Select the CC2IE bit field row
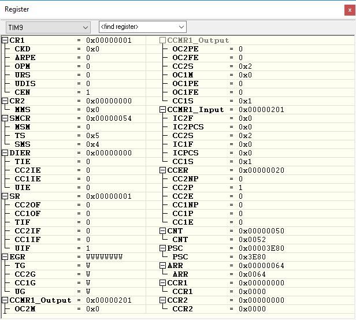Viewport: 356px width, 320px height. coord(74,170)
